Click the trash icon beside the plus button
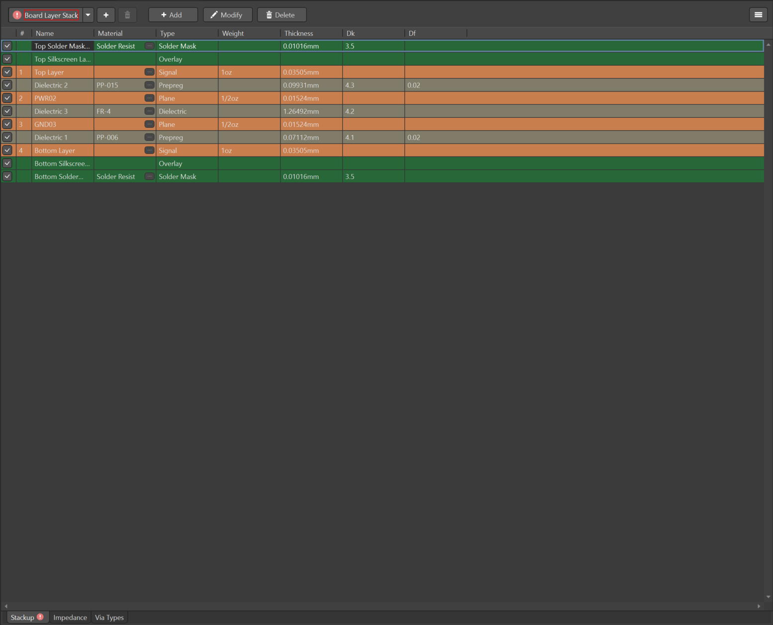This screenshot has height=625, width=773. tap(127, 15)
